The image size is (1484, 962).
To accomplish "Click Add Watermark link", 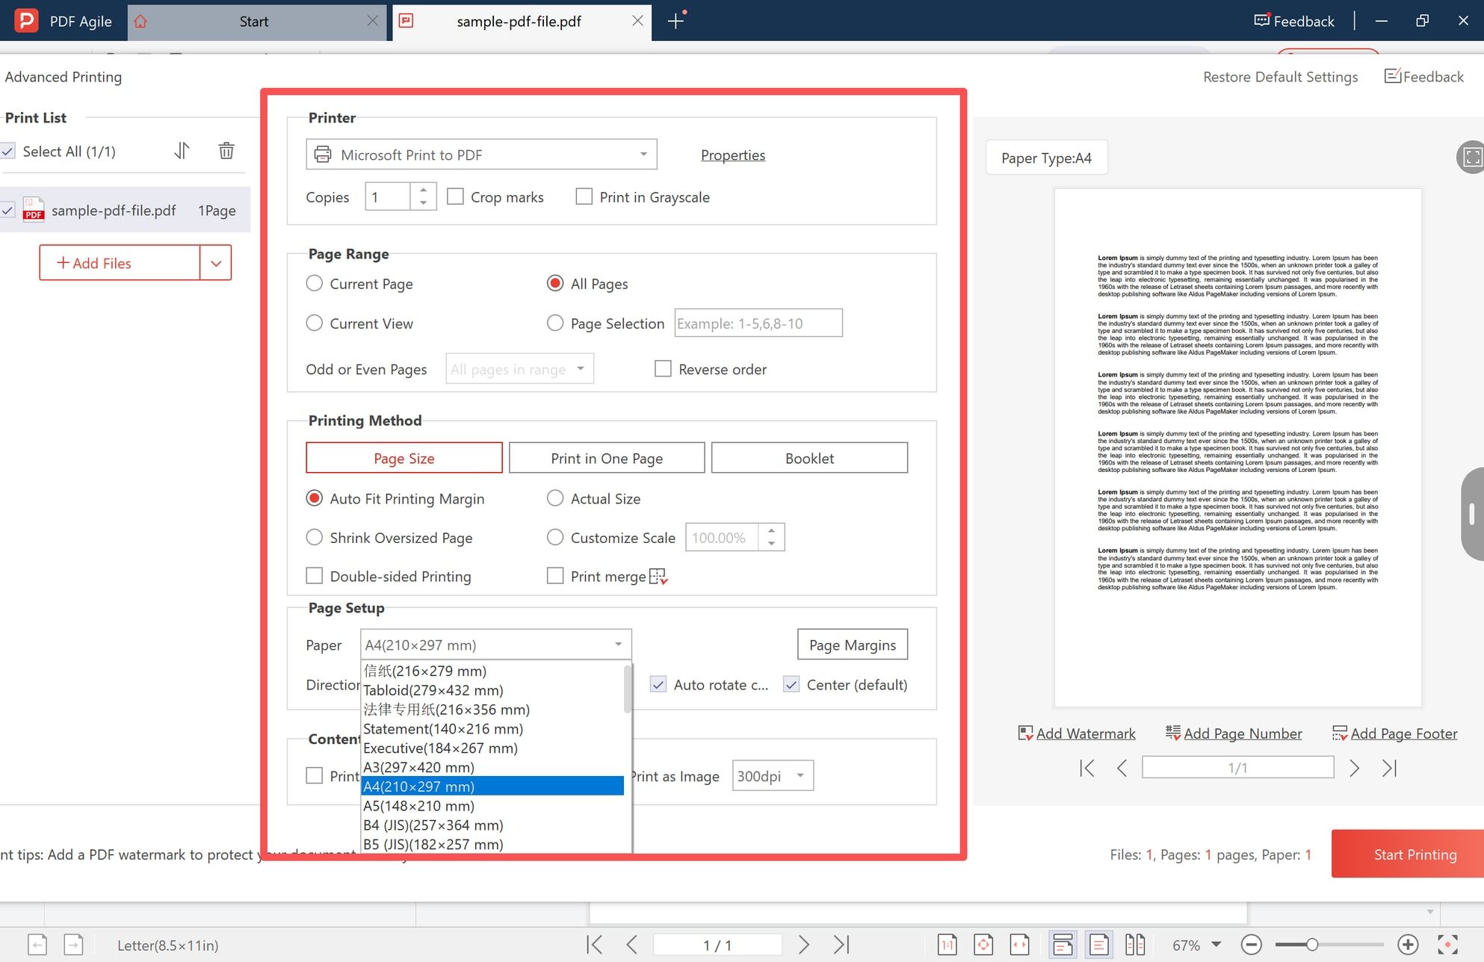I will tap(1077, 733).
